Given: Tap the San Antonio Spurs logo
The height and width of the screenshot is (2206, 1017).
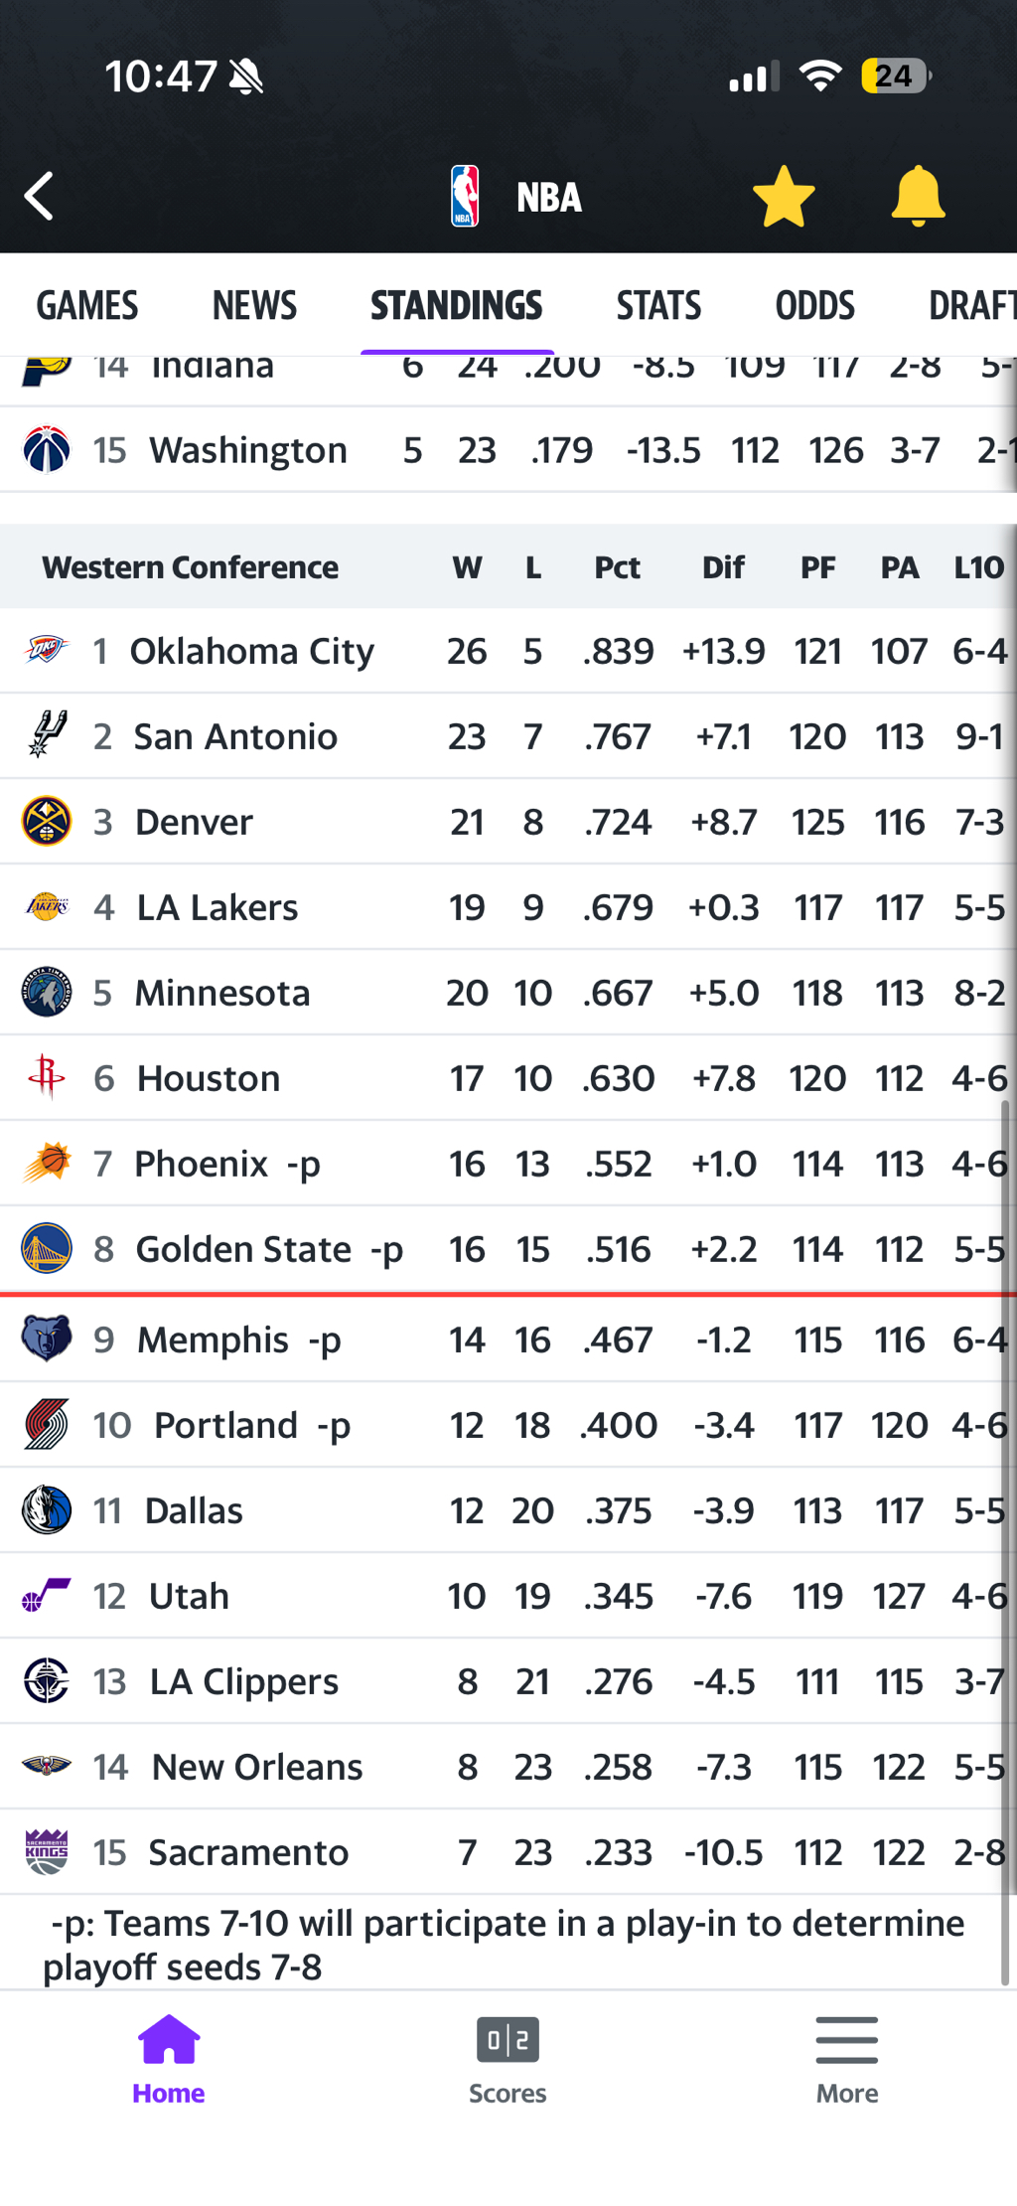Looking at the screenshot, I should click(x=46, y=735).
